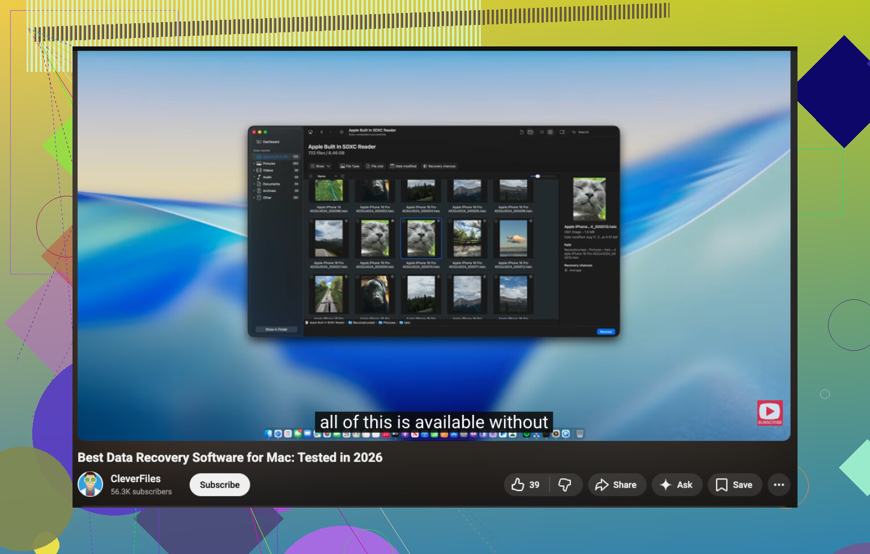Viewport: 870px width, 554px height.
Task: Expand the Documents tree arrow
Action: (x=254, y=184)
